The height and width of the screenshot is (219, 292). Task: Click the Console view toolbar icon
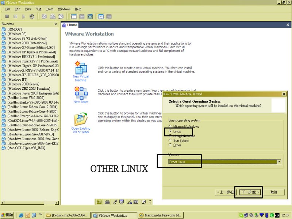click(109, 16)
